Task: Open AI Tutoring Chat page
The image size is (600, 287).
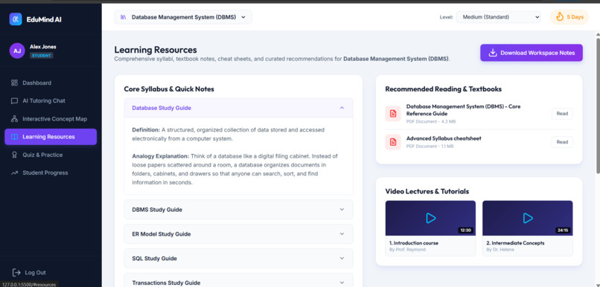Action: [x=51, y=101]
